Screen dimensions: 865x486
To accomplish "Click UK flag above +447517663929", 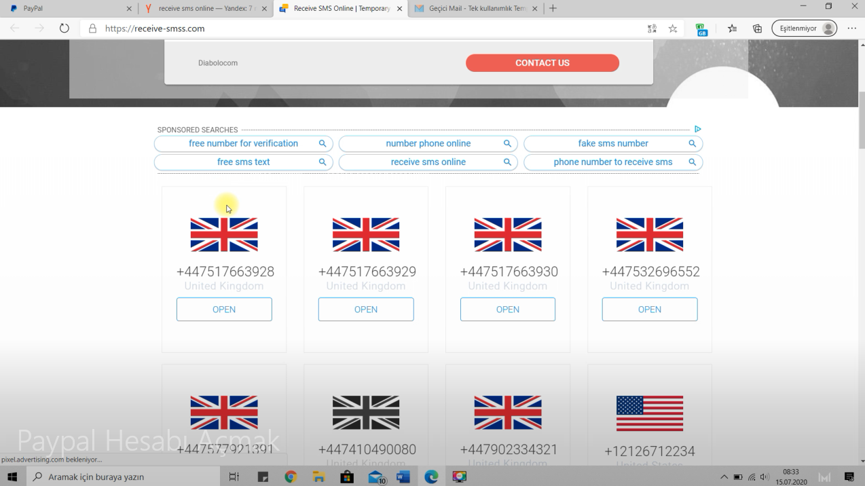I will coord(366,235).
